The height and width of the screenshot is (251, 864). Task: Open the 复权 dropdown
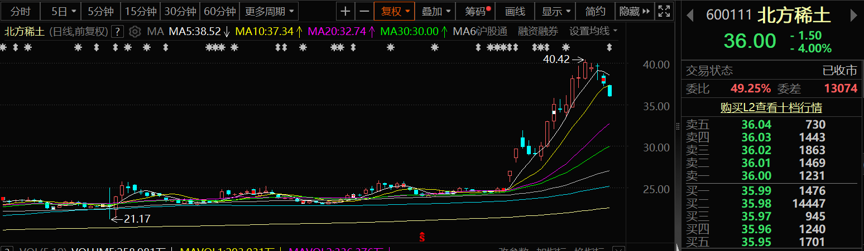tap(395, 11)
